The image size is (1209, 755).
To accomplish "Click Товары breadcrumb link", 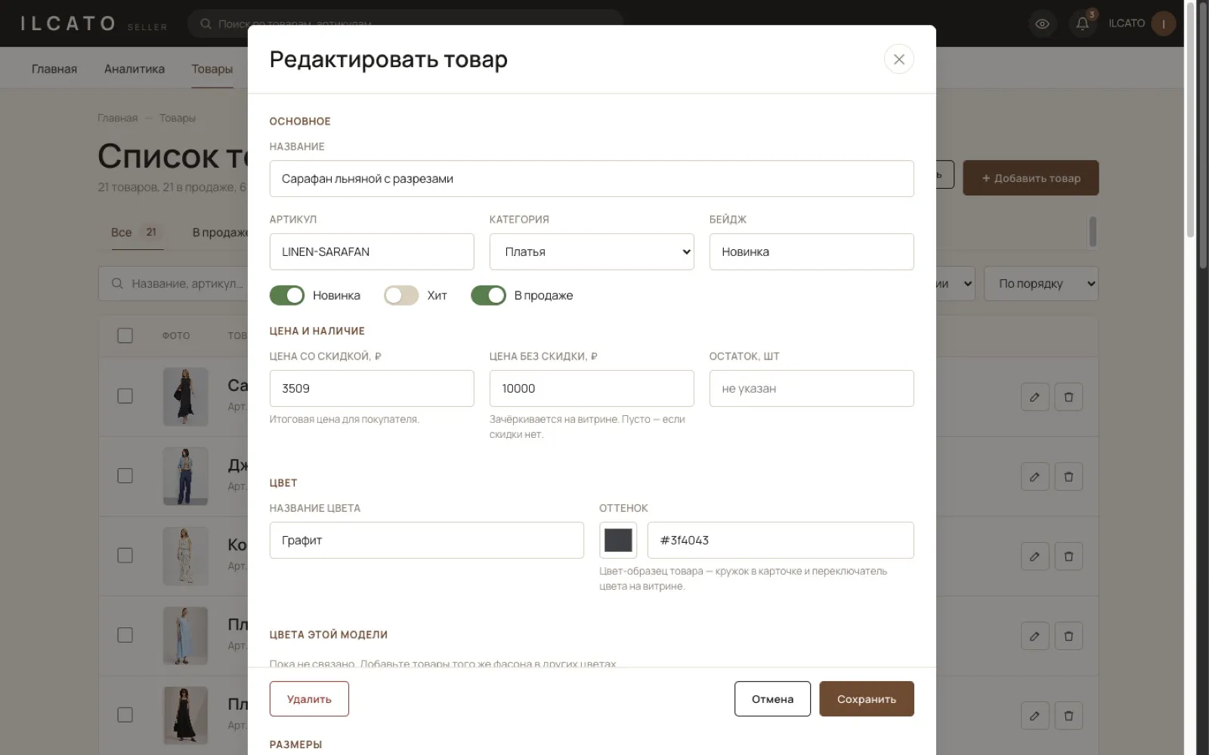I will (177, 119).
